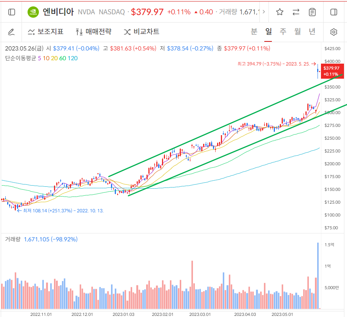The height and width of the screenshot is (317, 347).
Task: Click the NVDA ticker symbol
Action: coord(86,12)
